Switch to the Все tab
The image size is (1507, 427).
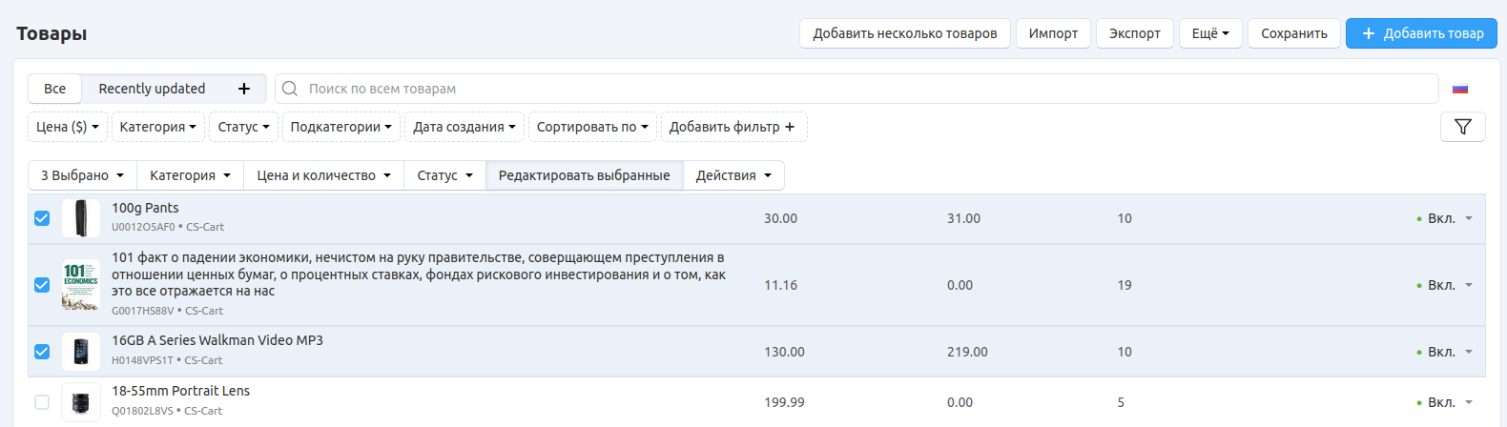(x=54, y=89)
